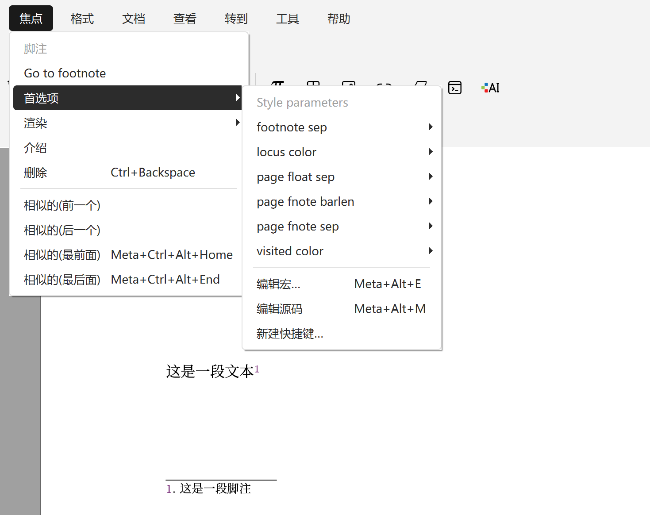The image size is (650, 515).
Task: Click 删除 in the focus menu
Action: click(x=35, y=173)
